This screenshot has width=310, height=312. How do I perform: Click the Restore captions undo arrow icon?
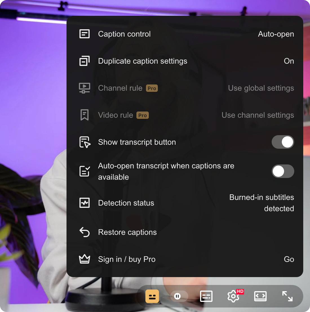[x=85, y=232]
